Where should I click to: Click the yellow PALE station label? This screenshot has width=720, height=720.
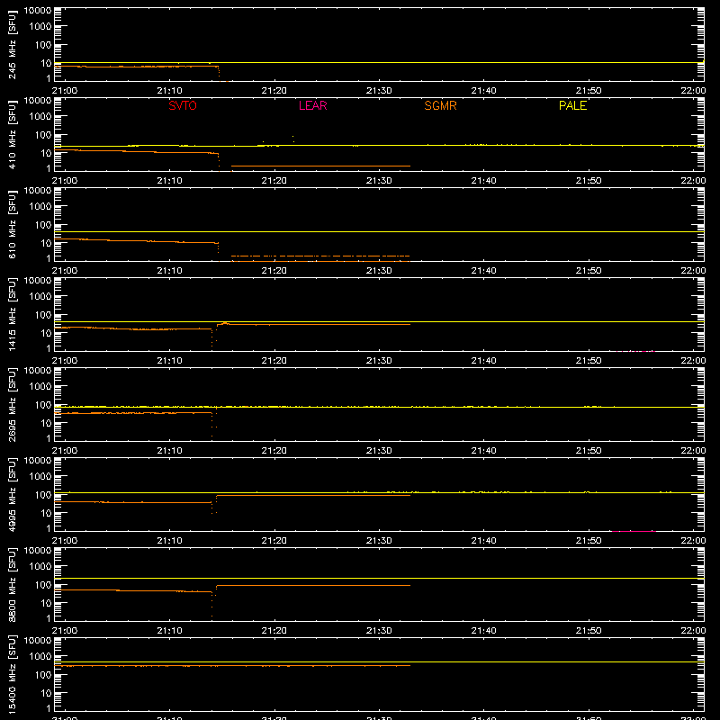coord(572,105)
